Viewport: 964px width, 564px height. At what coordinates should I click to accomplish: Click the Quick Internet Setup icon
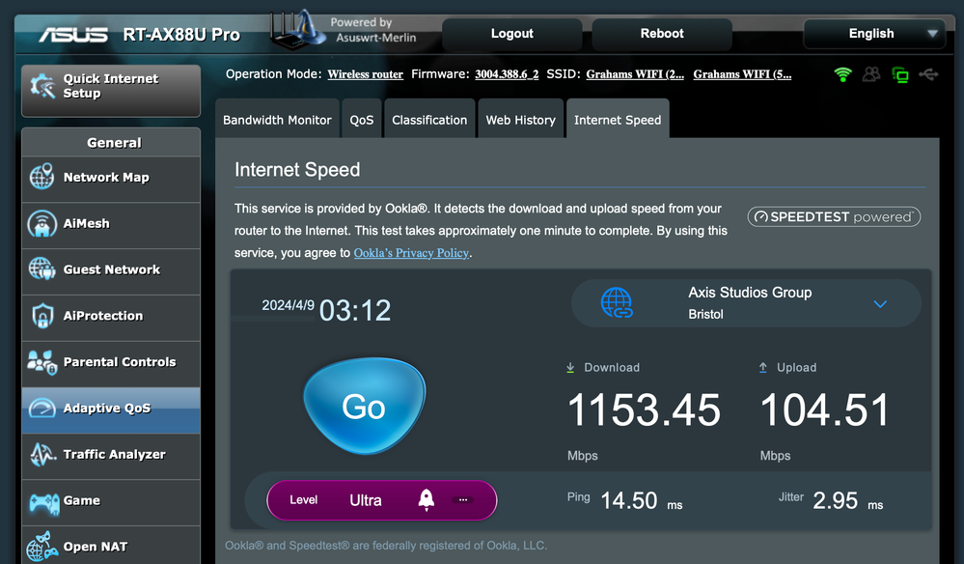click(42, 86)
